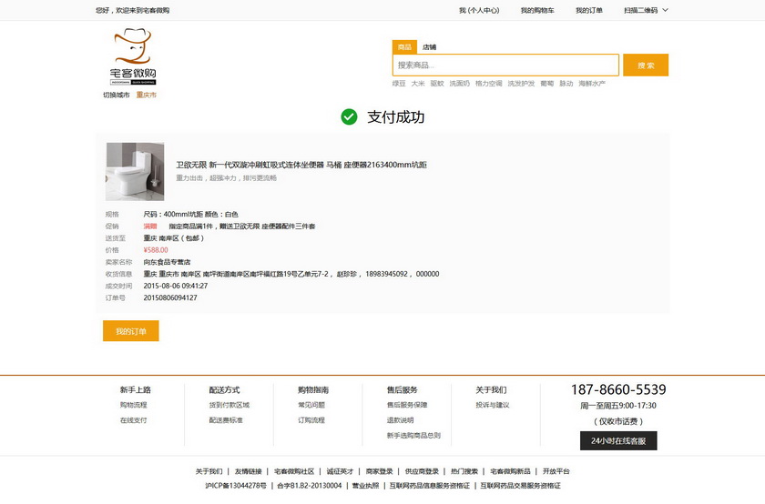Image resolution: width=765 pixels, height=504 pixels.
Task: Open 退款说明 footer link
Action: pos(400,420)
